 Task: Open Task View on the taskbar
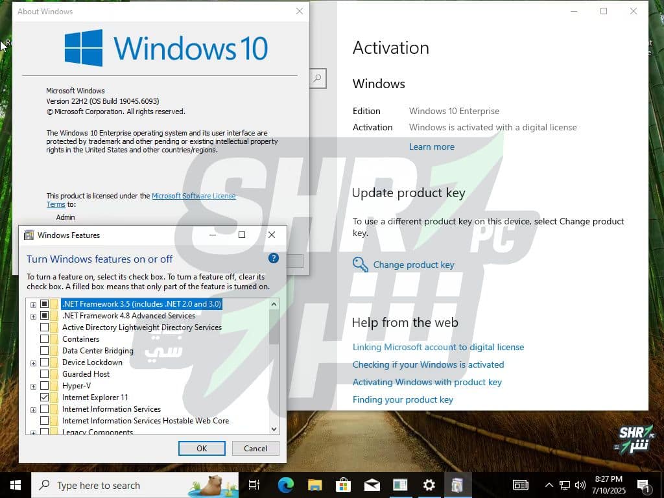coord(254,485)
